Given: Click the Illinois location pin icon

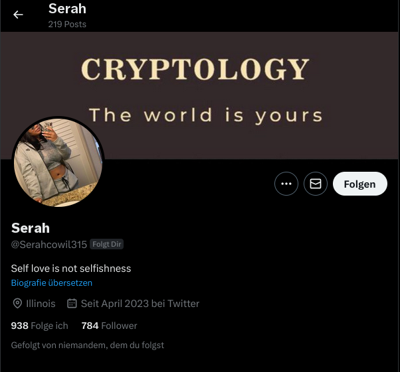Looking at the screenshot, I should [17, 304].
